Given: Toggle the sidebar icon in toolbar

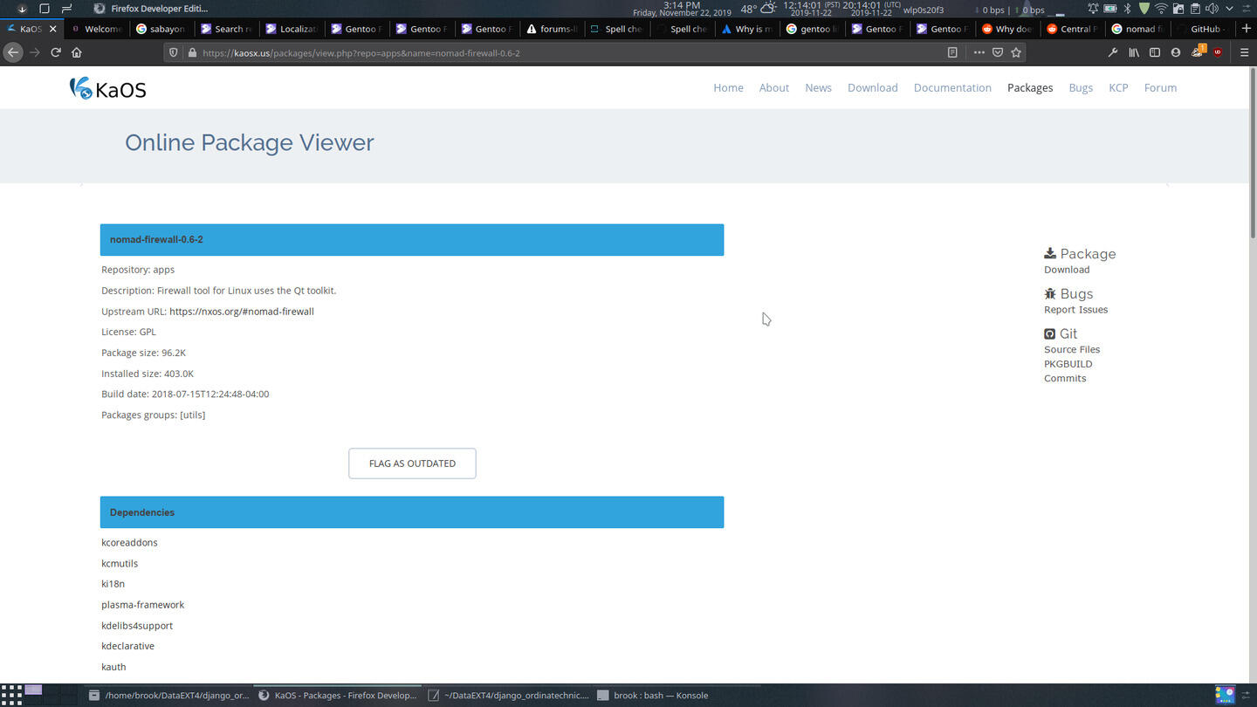Looking at the screenshot, I should tap(1155, 52).
